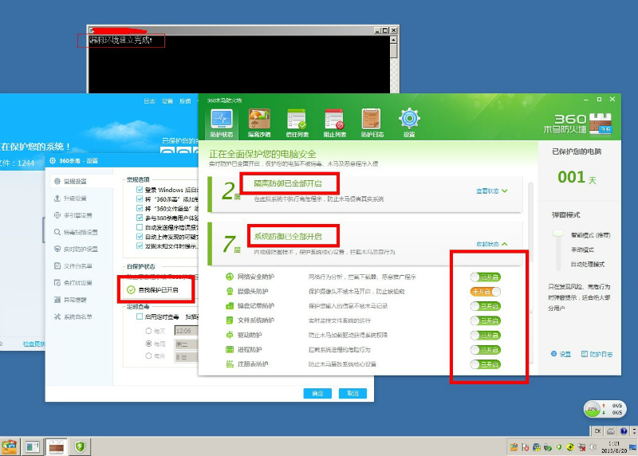Click 日志 link in 360杀毒 header
The image size is (638, 456).
pyautogui.click(x=149, y=101)
